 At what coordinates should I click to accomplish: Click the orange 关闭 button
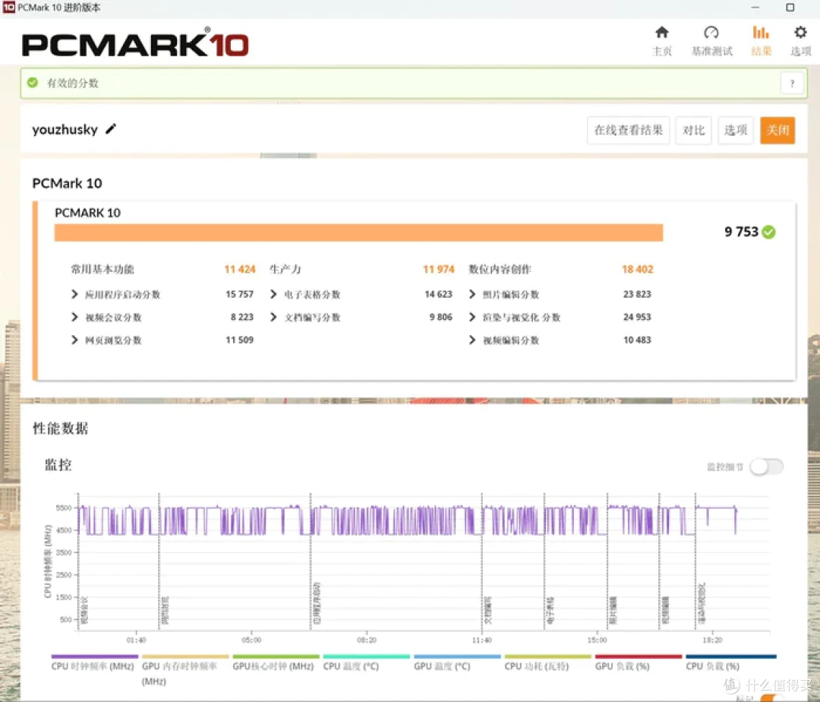777,130
